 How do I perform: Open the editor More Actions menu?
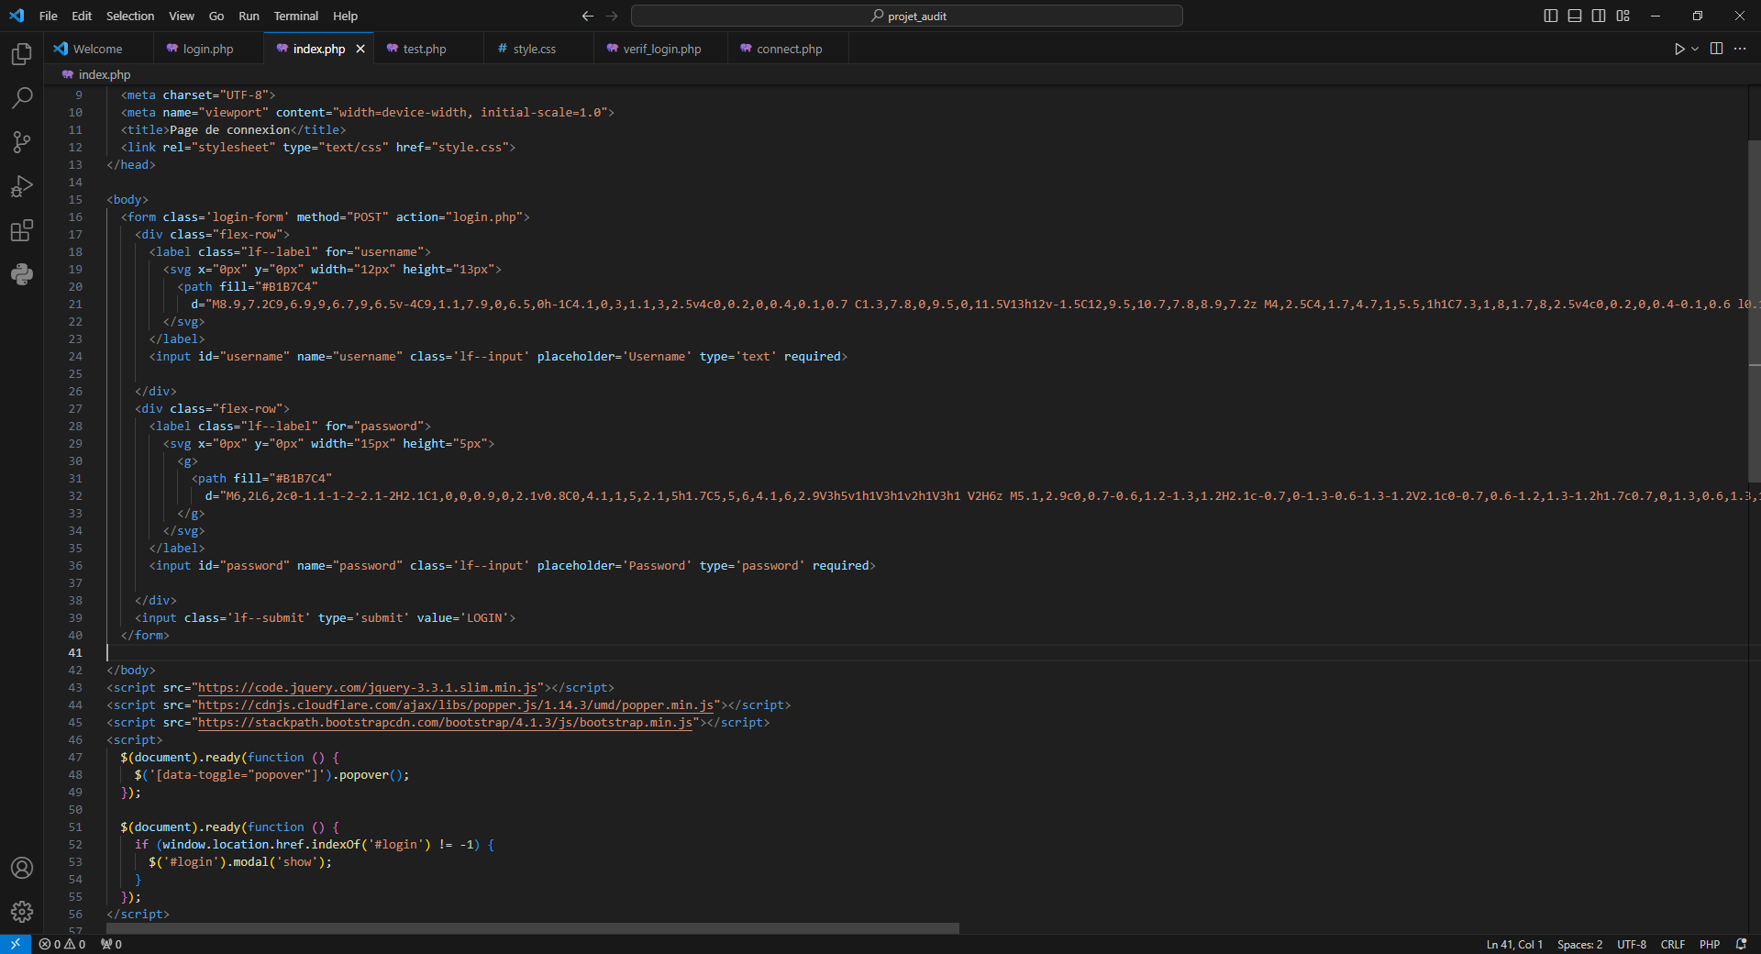coord(1740,49)
